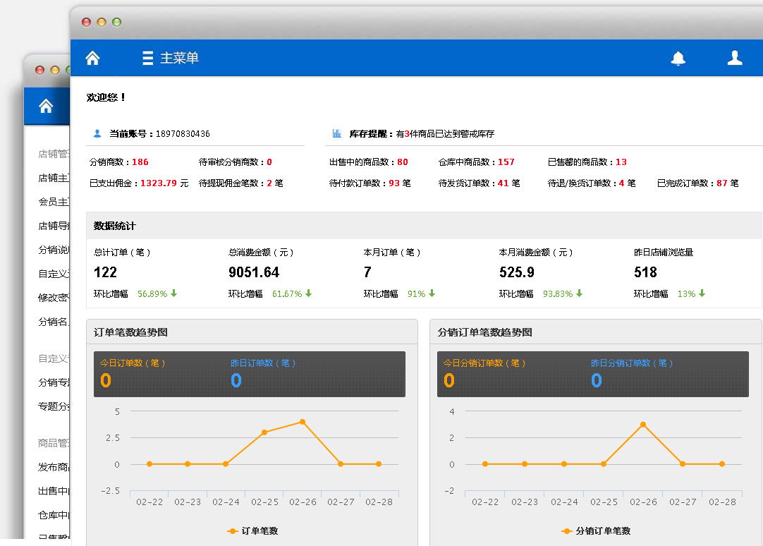Toggle 订单笔数 legend series
763x546 pixels.
[252, 531]
